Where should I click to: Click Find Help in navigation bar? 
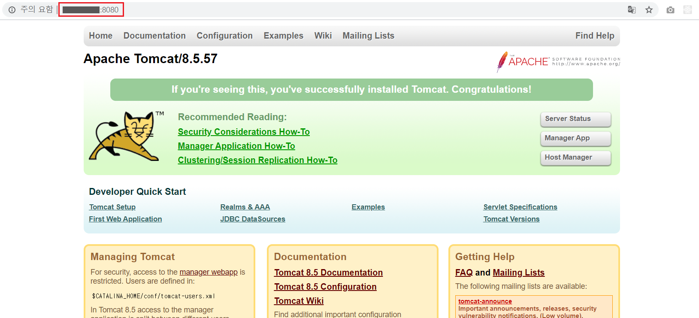point(595,36)
